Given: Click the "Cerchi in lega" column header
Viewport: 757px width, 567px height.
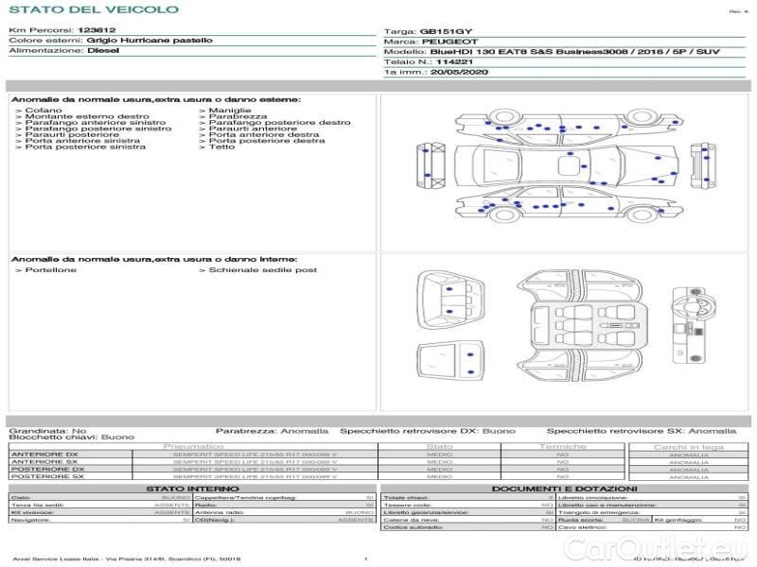Looking at the screenshot, I should 689,447.
